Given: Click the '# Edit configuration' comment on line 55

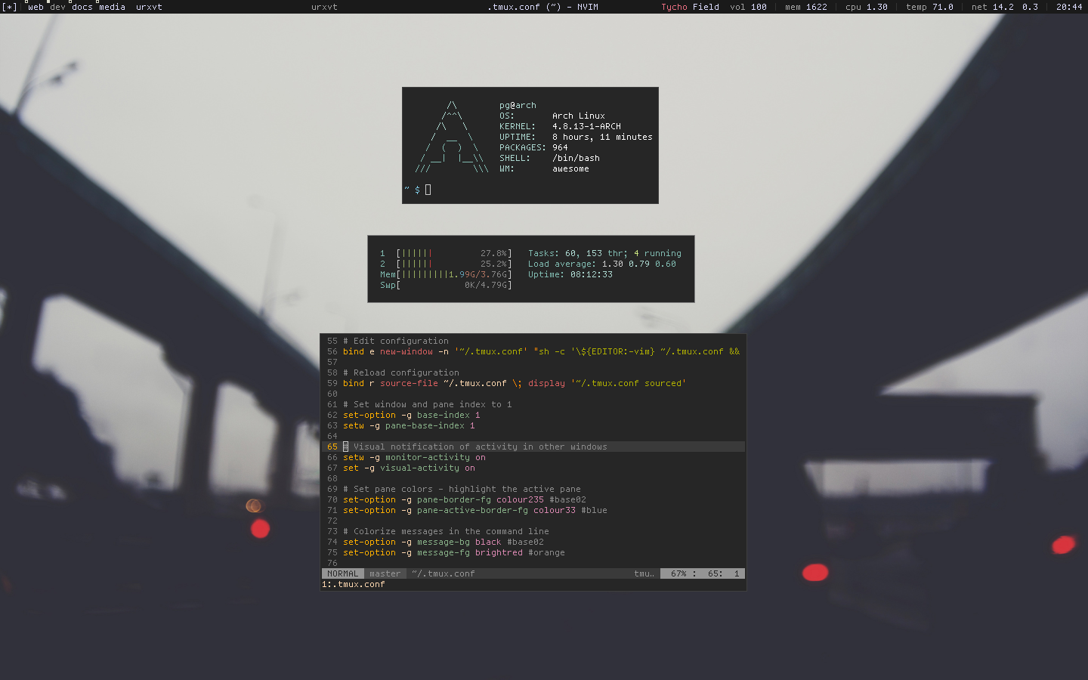Looking at the screenshot, I should 396,341.
